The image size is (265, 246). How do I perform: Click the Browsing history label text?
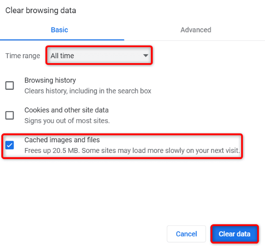50,80
